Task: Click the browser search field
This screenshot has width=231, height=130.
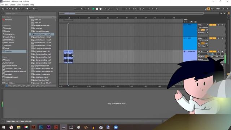Action: pos(30,14)
